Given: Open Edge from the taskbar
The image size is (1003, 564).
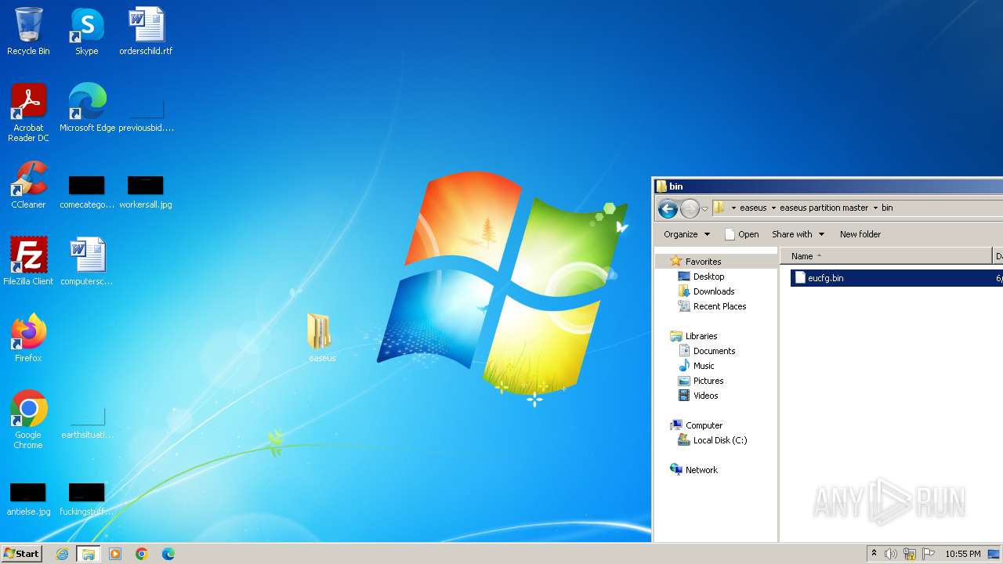Looking at the screenshot, I should point(168,554).
